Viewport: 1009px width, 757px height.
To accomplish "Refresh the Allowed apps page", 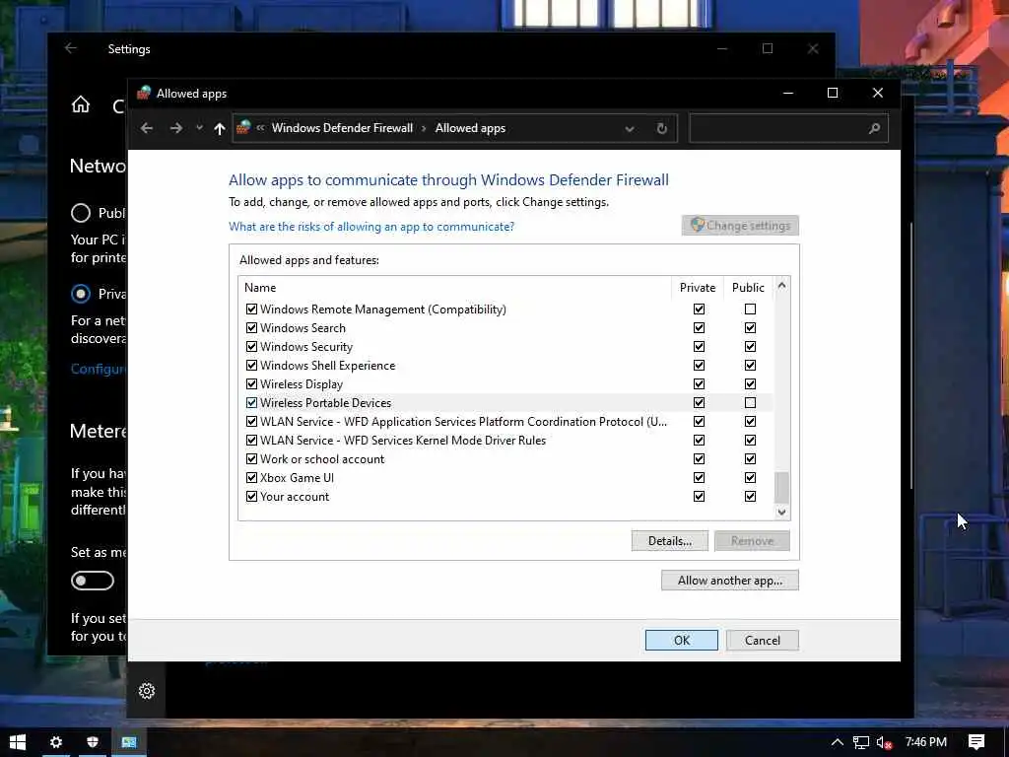I will point(661,129).
